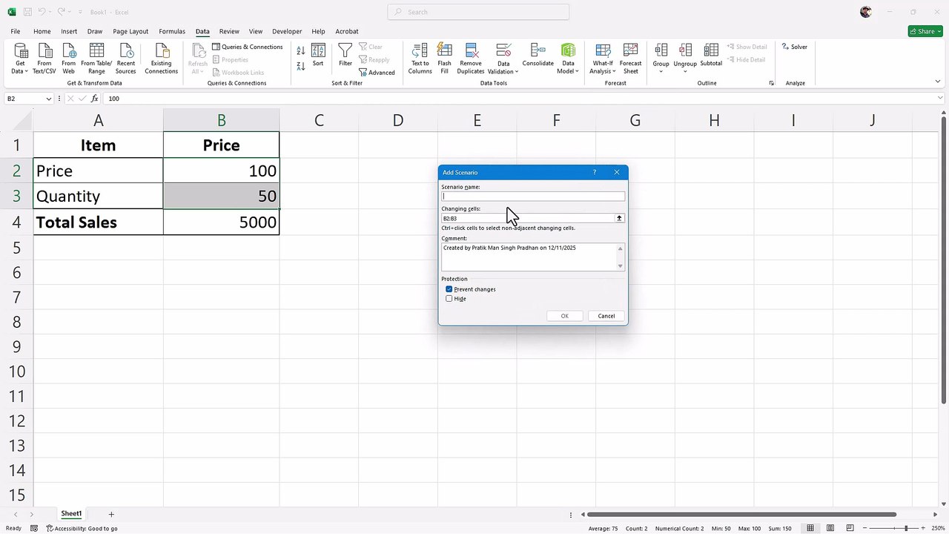This screenshot has width=949, height=534.
Task: Click the account profile picture
Action: click(x=866, y=12)
